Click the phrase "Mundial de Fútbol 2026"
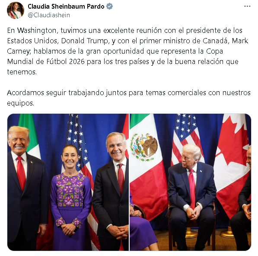Viewport: 258px width, 256px height. [46, 61]
